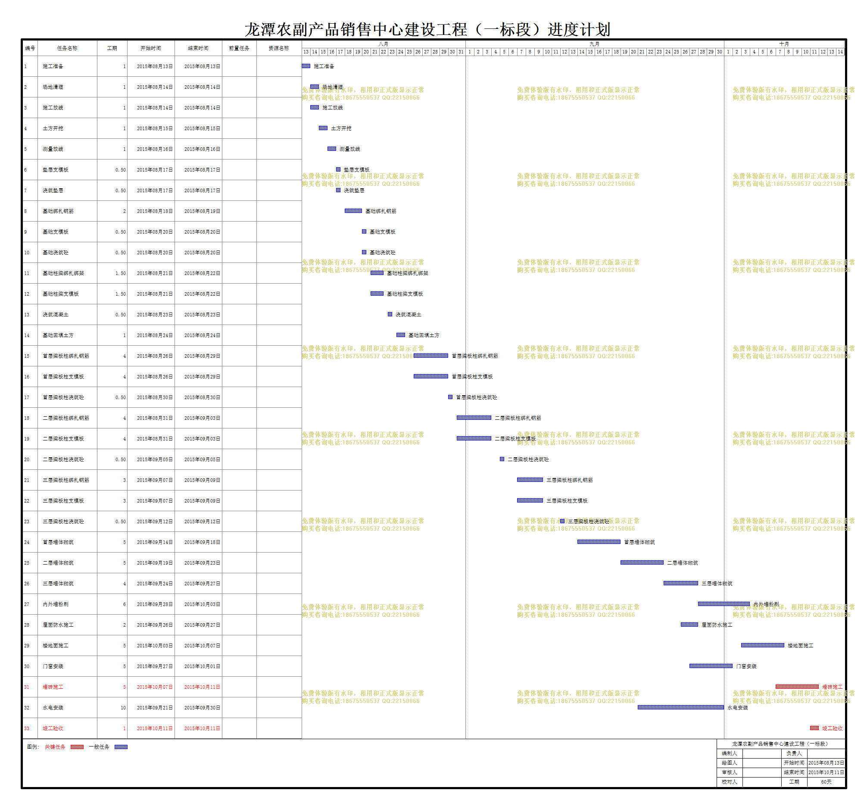Click the duration value 10 in 水电安装 row

pos(123,708)
